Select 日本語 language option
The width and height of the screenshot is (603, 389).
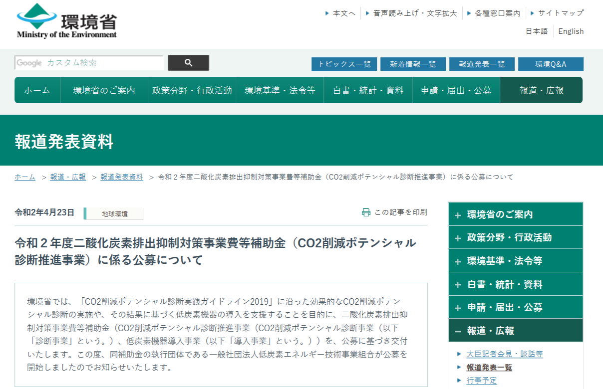(538, 31)
